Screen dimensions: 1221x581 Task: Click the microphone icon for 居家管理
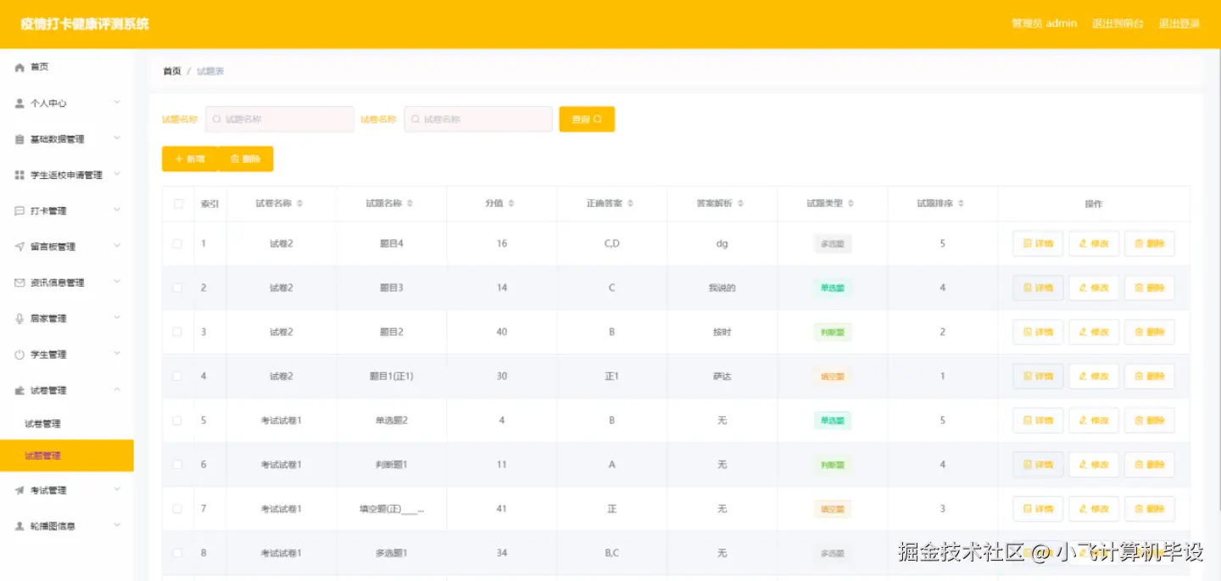click(20, 319)
